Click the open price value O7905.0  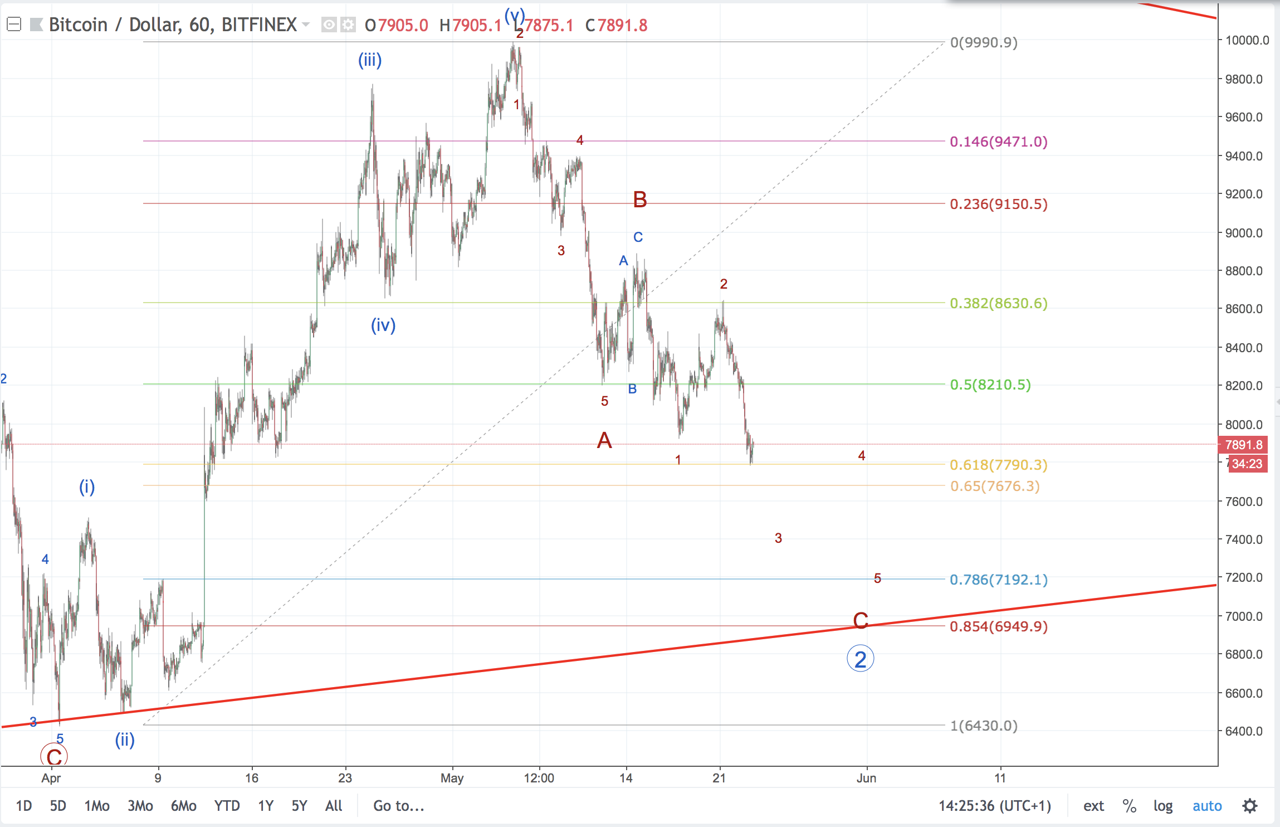396,25
